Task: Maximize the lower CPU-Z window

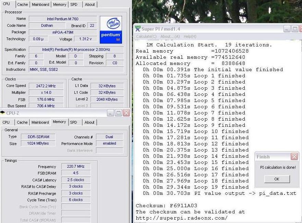Action: pos(118,113)
